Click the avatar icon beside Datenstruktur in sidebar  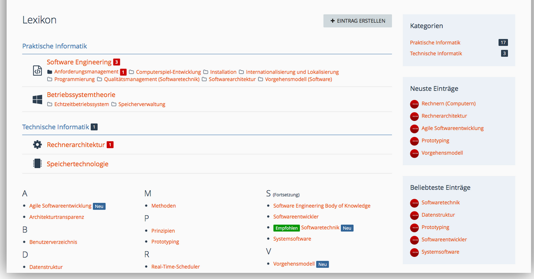415,215
